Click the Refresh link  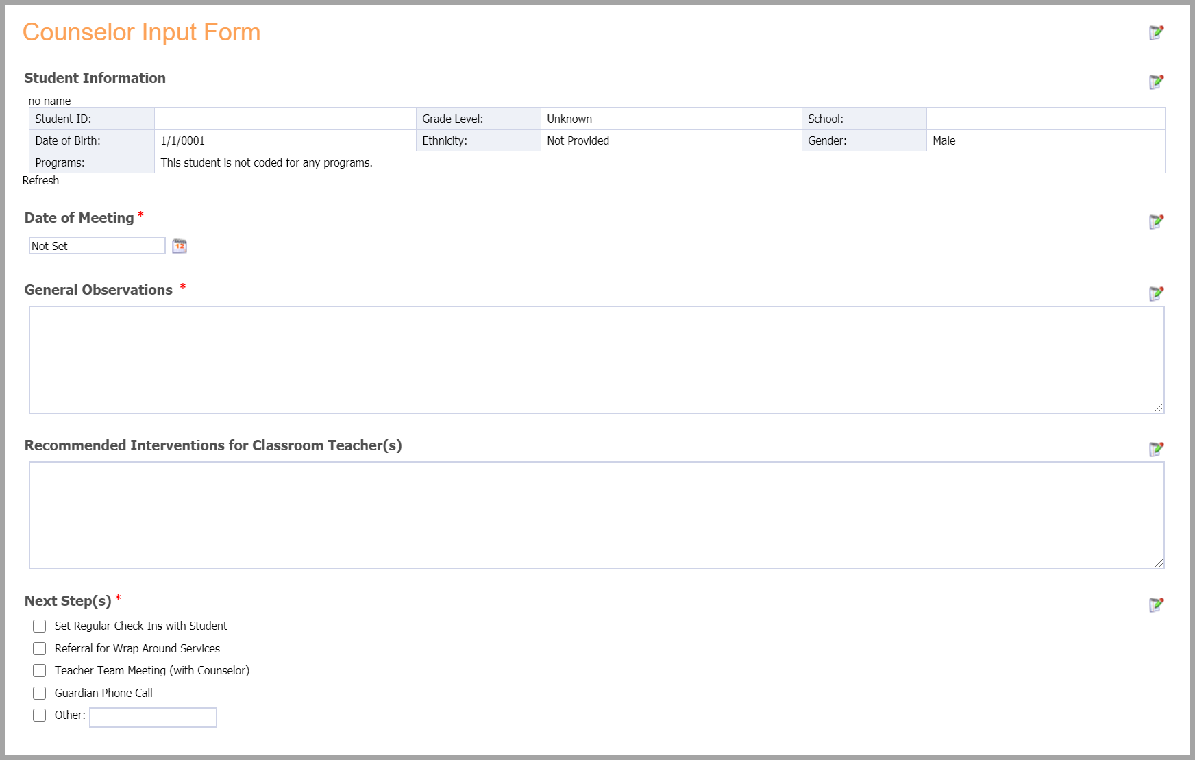pyautogui.click(x=40, y=180)
